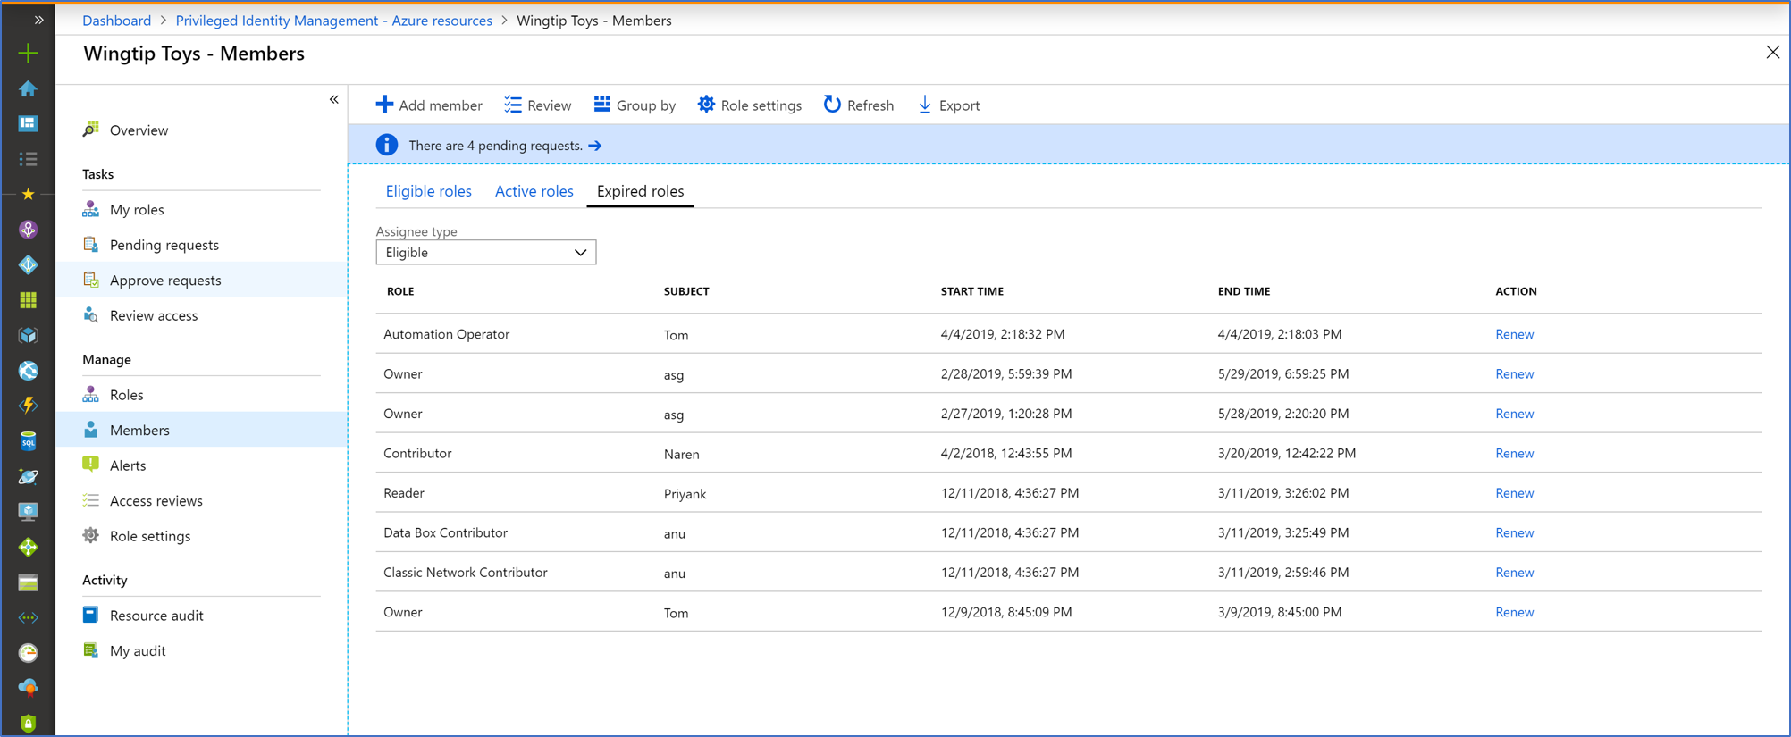This screenshot has width=1791, height=737.
Task: Open the Assignee type dropdown
Action: 485,253
